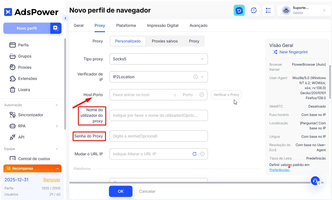
Task: Collapse the Equipe section
Action: tap(57, 149)
